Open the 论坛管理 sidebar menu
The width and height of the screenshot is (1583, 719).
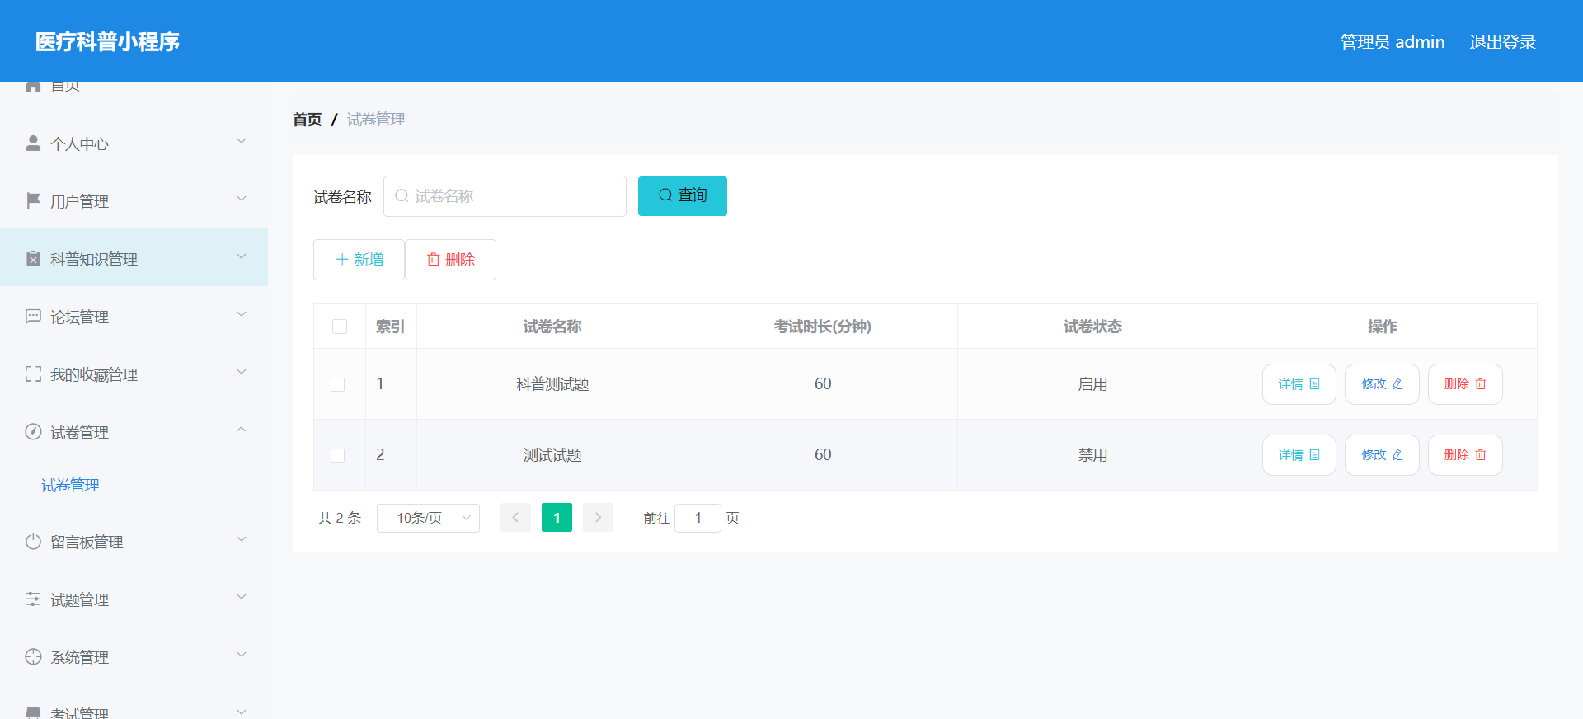pos(134,317)
